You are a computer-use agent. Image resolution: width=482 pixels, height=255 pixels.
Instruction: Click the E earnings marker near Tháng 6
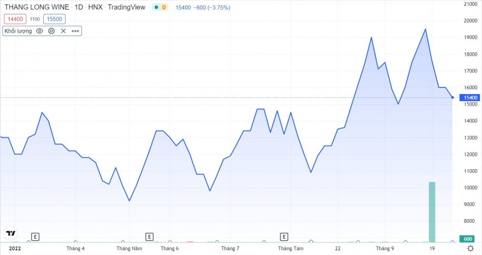tap(149, 237)
